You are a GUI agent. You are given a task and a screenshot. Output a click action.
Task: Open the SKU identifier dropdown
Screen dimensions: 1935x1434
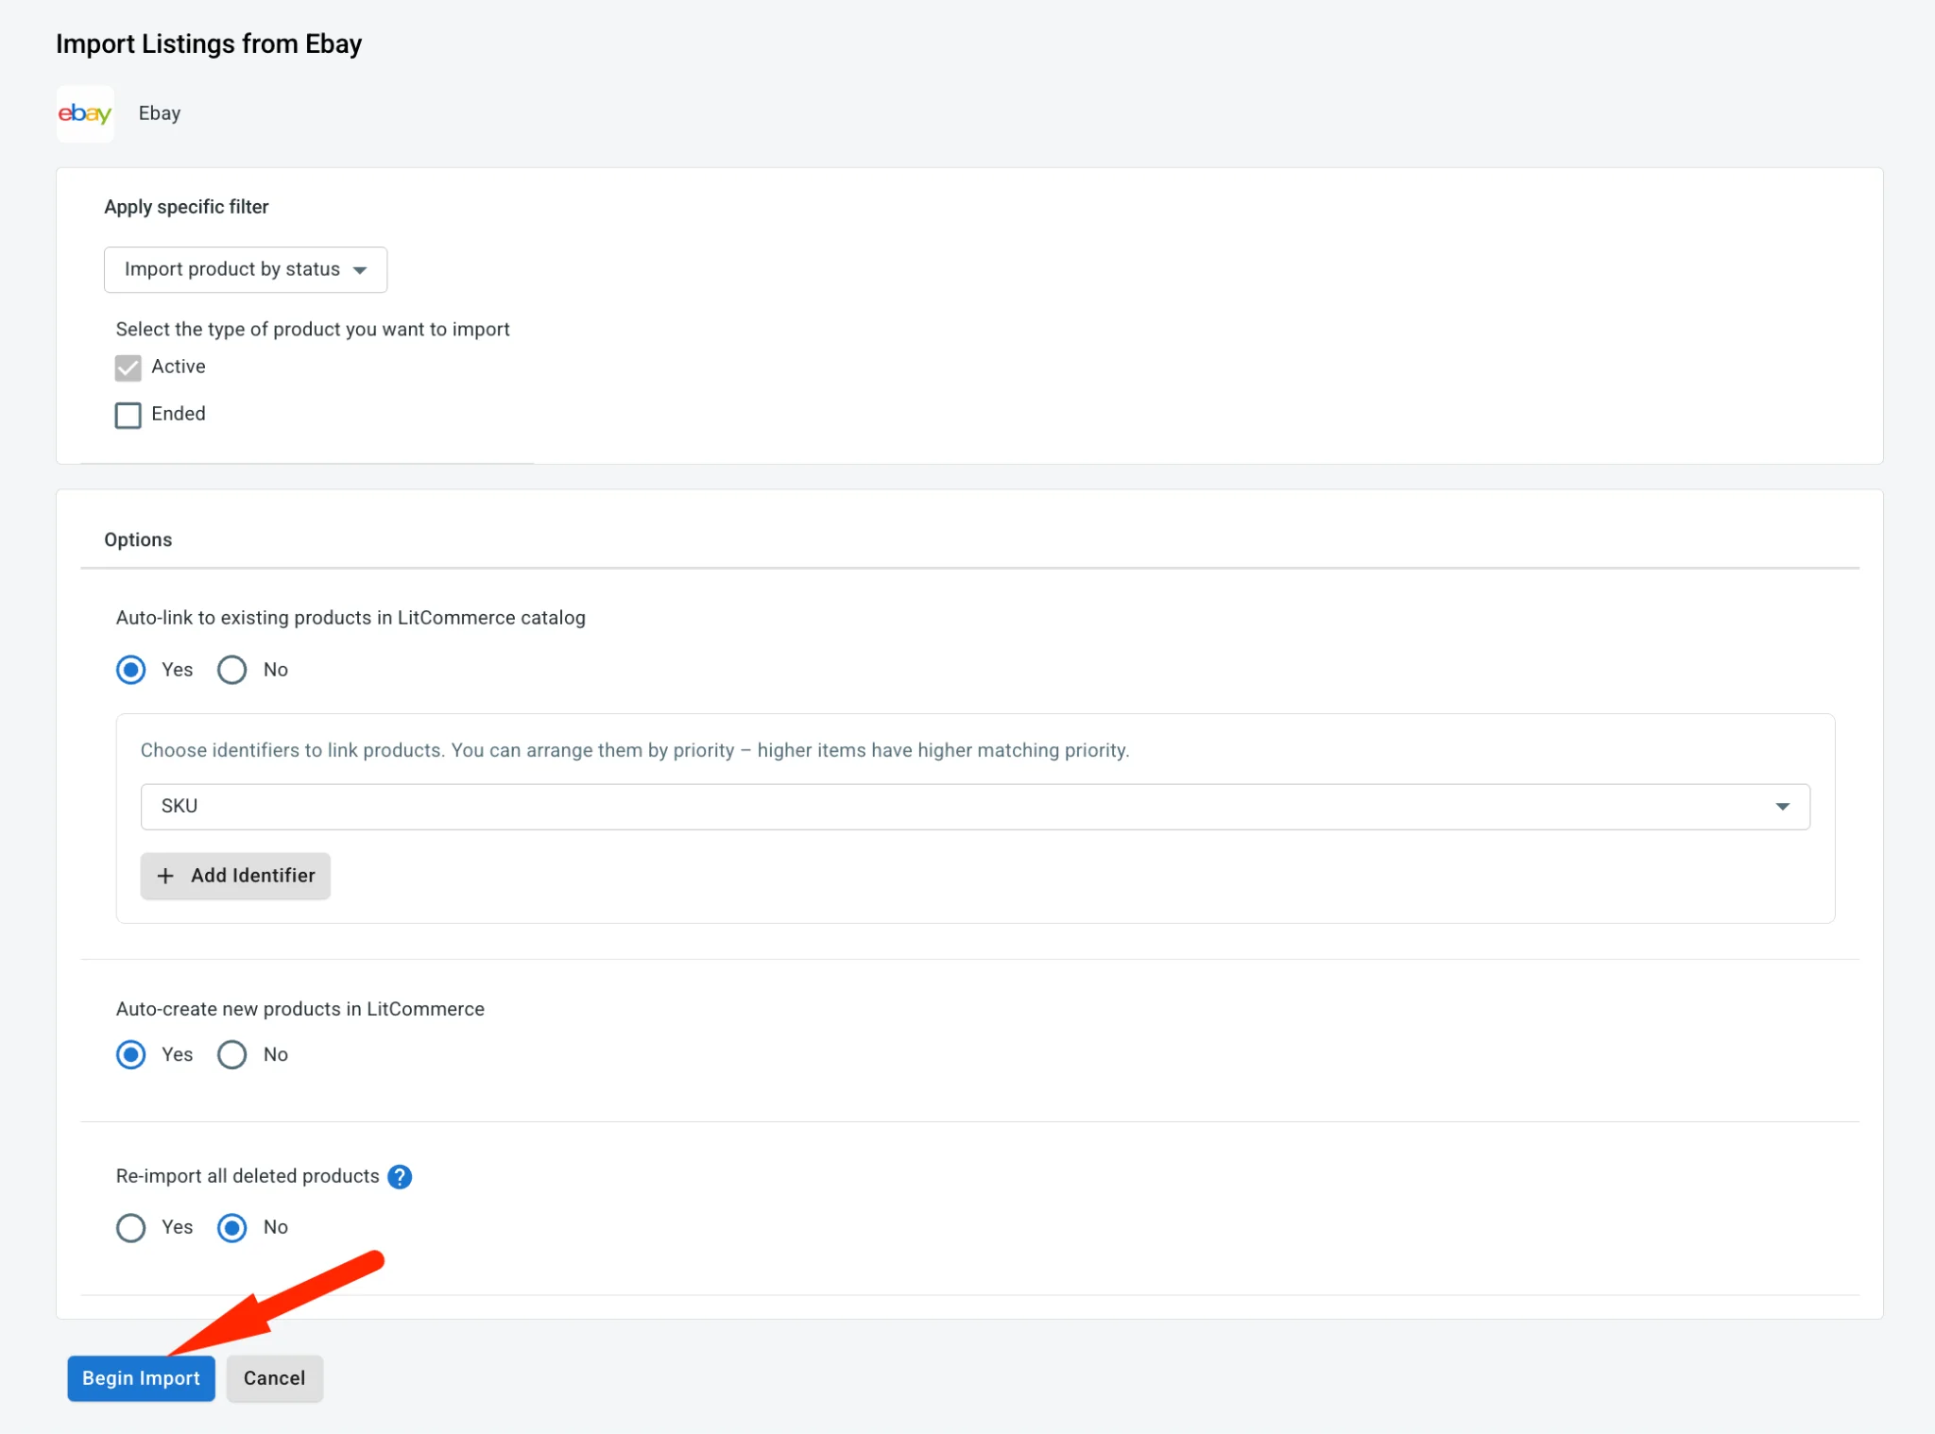975,807
